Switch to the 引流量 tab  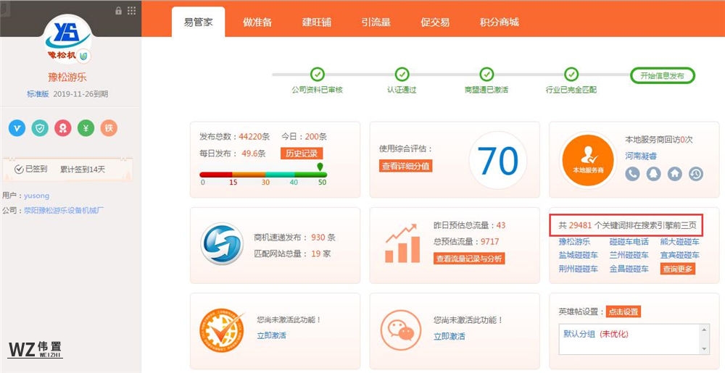(376, 22)
